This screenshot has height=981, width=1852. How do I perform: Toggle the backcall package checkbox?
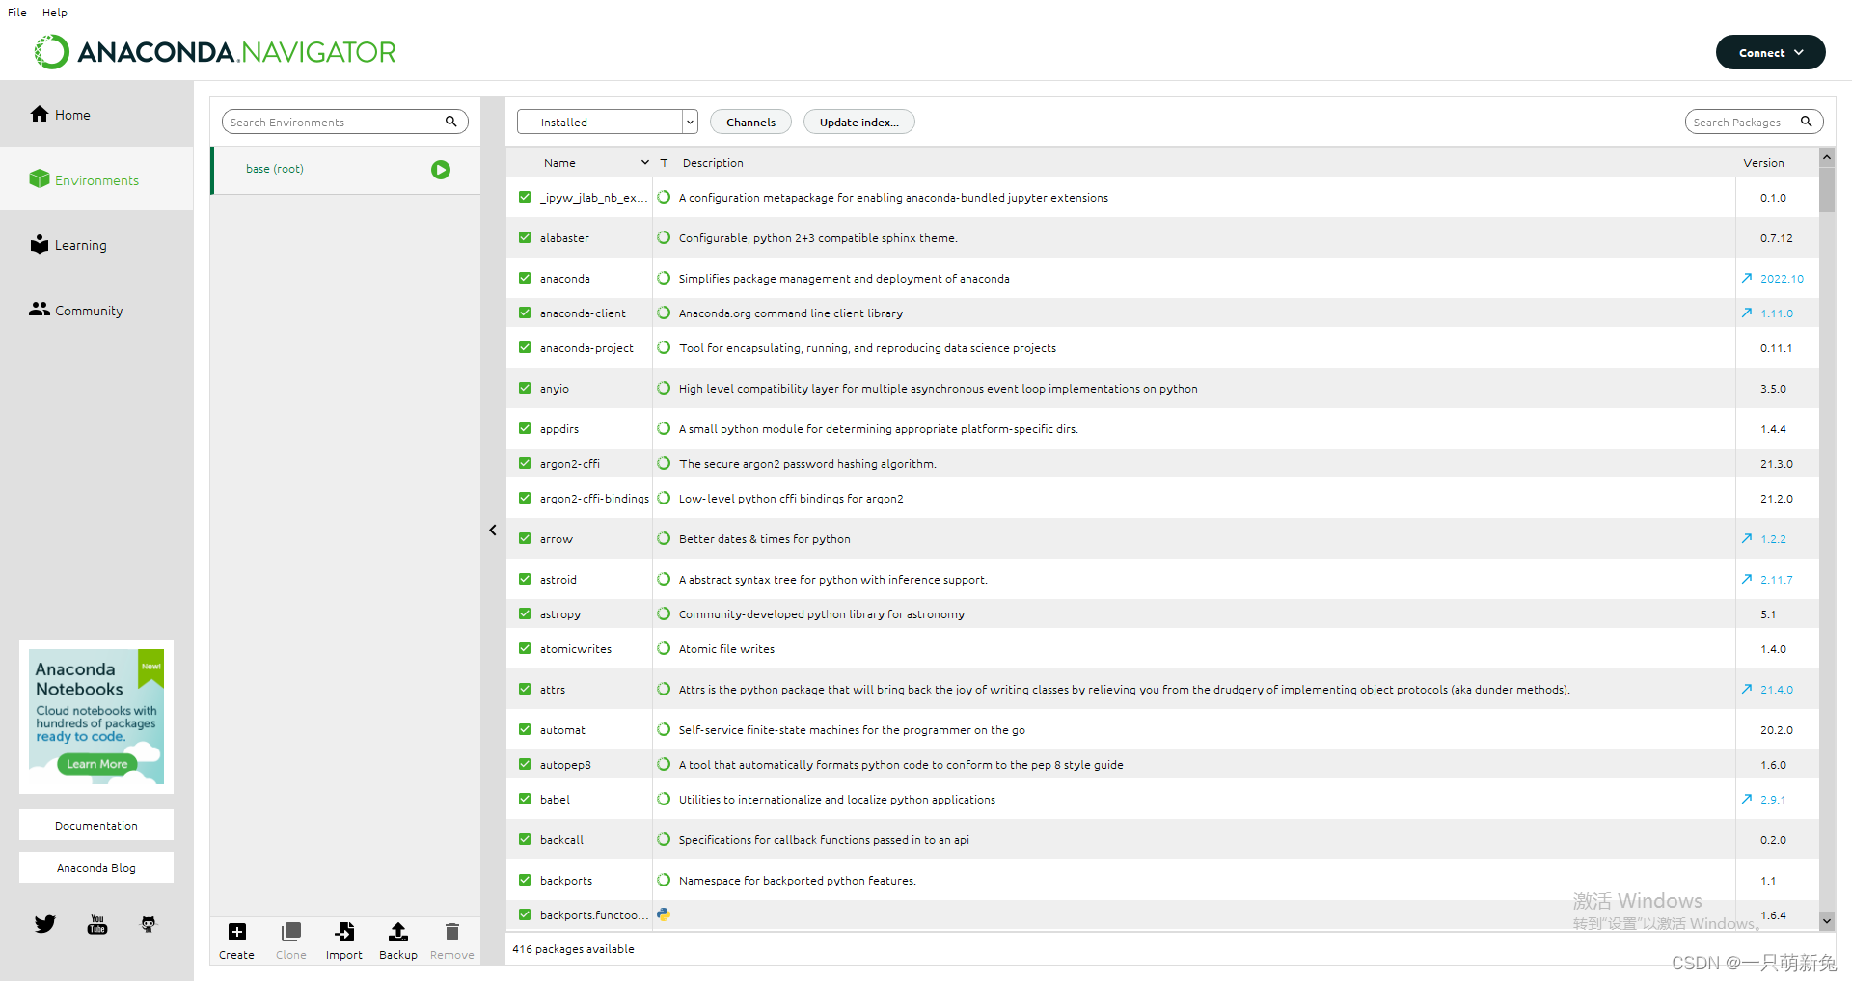coord(525,839)
